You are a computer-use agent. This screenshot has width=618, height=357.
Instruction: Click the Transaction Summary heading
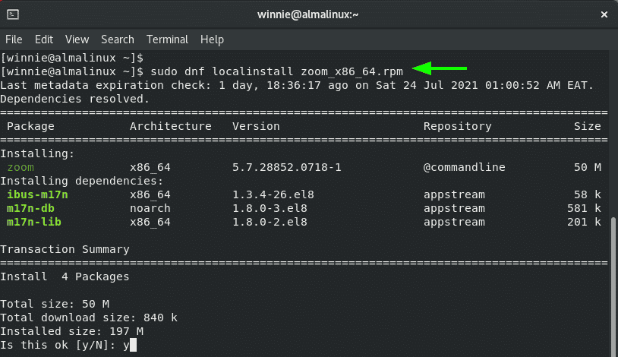65,249
